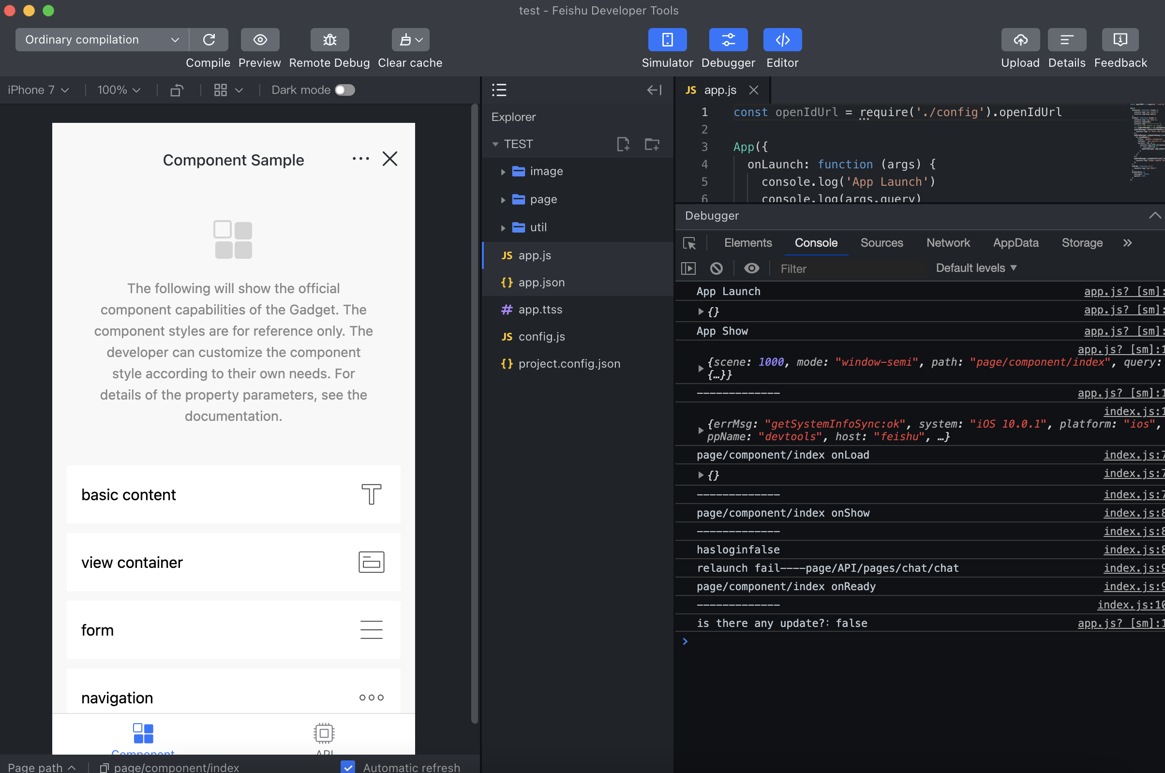Open index.js link for relaunch fail log
1165x773 pixels.
point(1134,568)
